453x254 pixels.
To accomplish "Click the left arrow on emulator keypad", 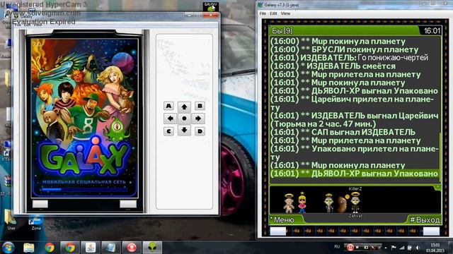I will coord(171,119).
